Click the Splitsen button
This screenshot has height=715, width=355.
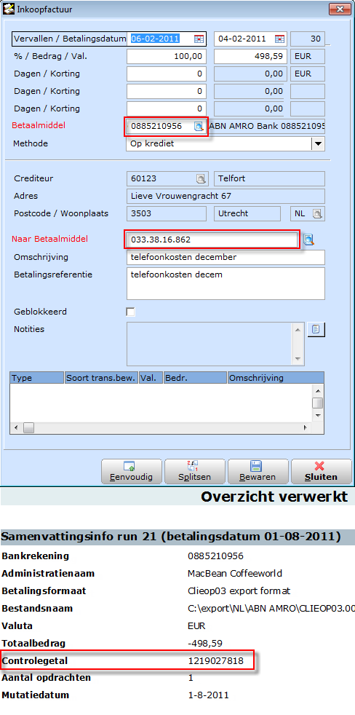194,472
